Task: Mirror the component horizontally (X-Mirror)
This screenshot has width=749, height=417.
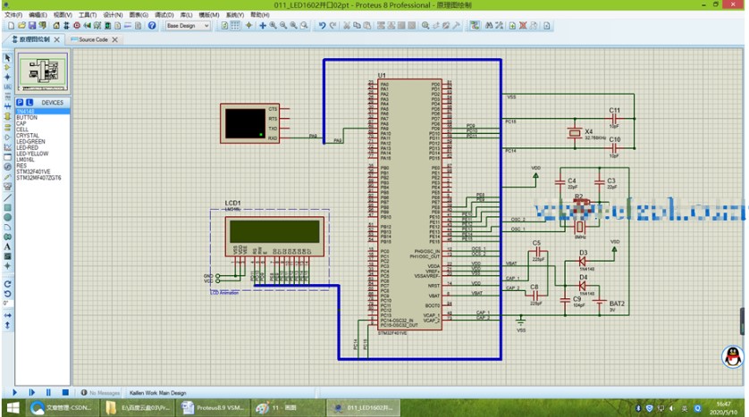Action: 7,315
